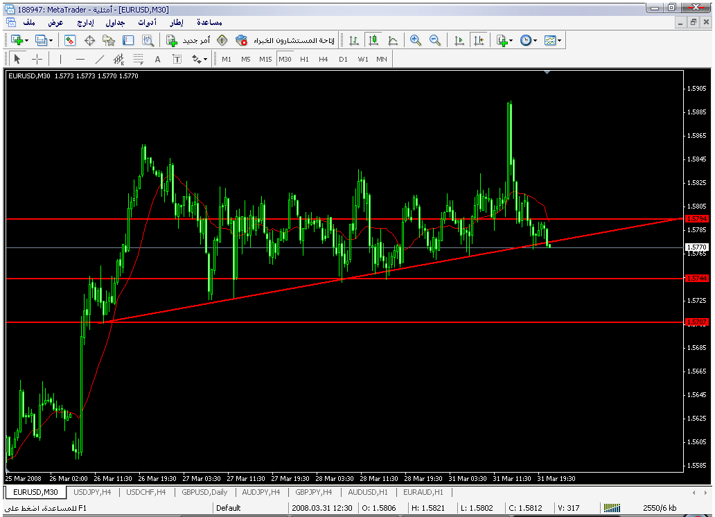Toggle the chart shift button

point(478,41)
